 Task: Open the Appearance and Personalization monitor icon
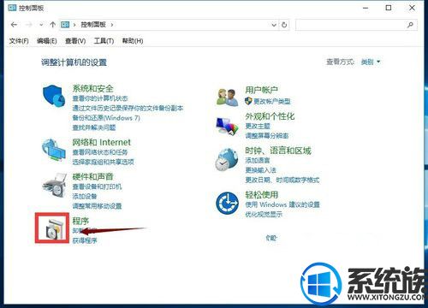coord(227,126)
